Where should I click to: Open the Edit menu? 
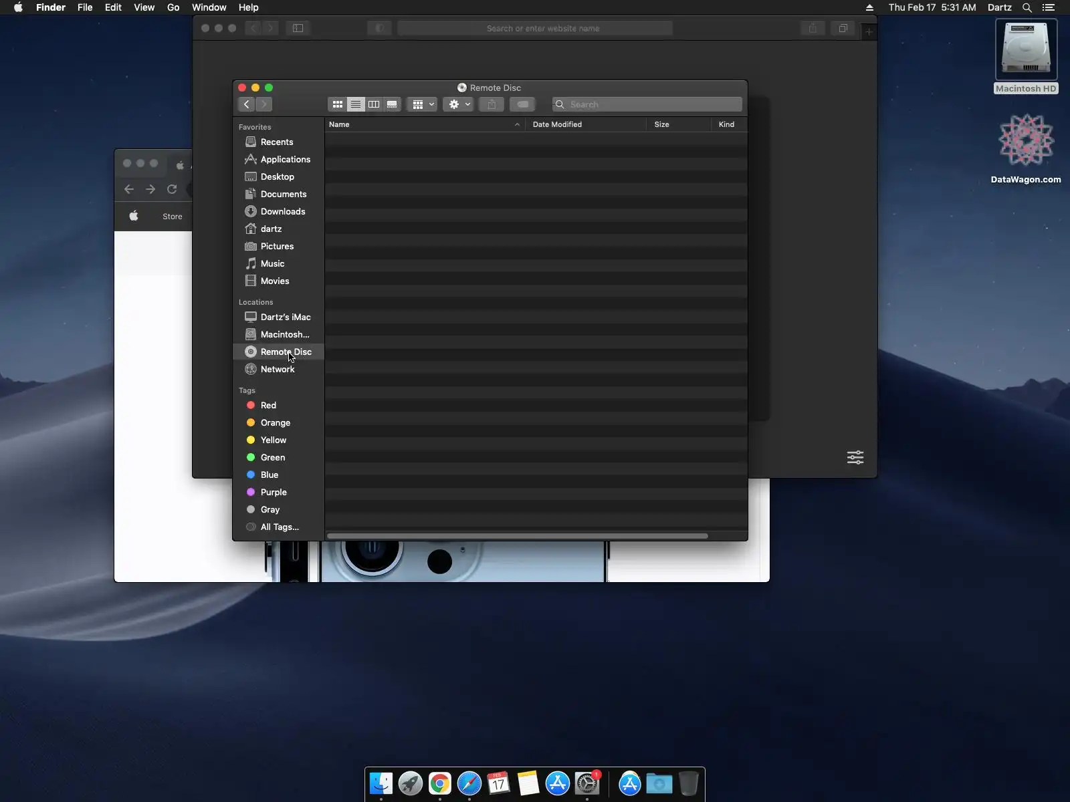(x=113, y=7)
